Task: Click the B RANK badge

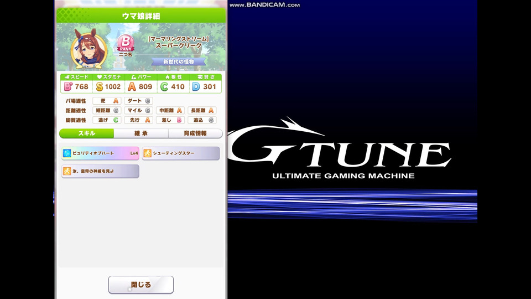Action: [126, 43]
